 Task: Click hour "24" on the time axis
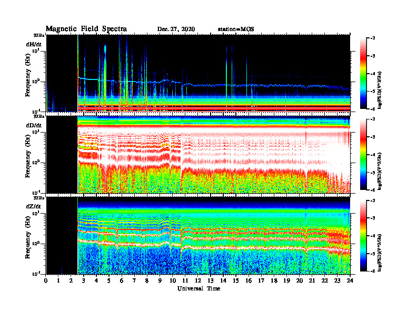[x=350, y=280]
